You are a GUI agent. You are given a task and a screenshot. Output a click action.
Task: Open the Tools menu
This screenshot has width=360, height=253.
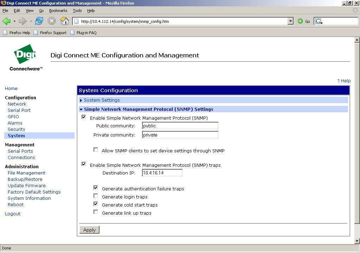77,11
